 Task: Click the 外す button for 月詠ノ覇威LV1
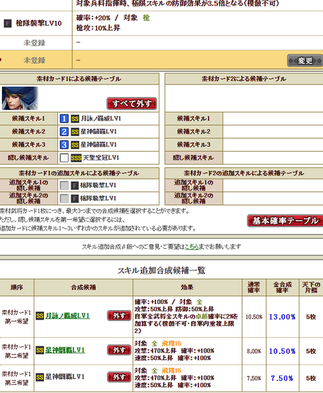119,315
